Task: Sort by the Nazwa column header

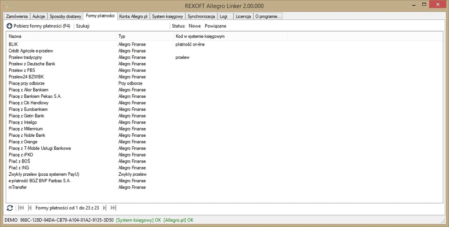Action: pos(61,36)
